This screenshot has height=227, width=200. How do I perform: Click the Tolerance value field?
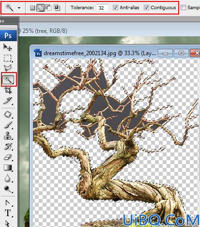click(102, 8)
